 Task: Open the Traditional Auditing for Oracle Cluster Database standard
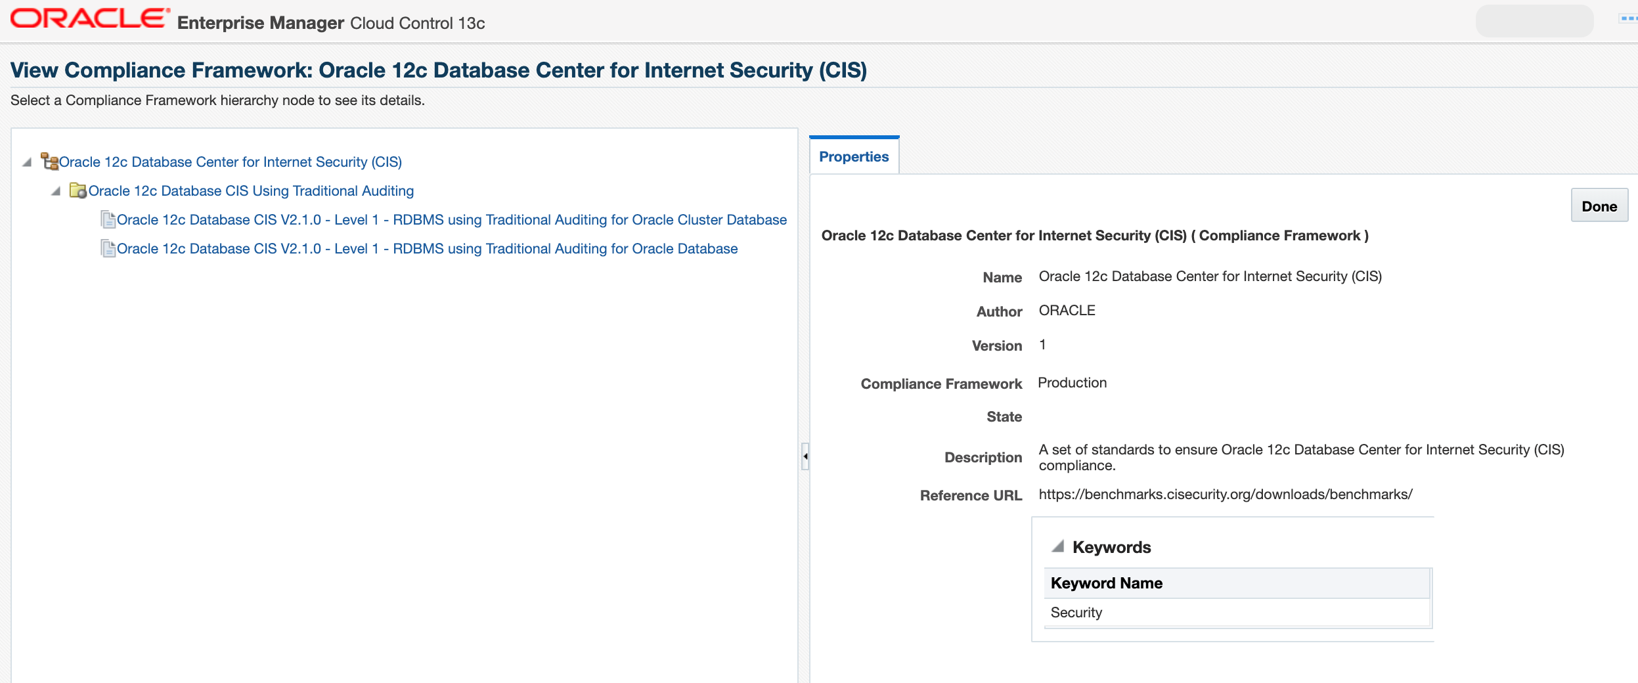click(451, 220)
